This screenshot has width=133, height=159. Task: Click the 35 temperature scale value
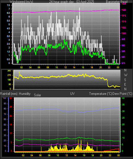(123, 105)
